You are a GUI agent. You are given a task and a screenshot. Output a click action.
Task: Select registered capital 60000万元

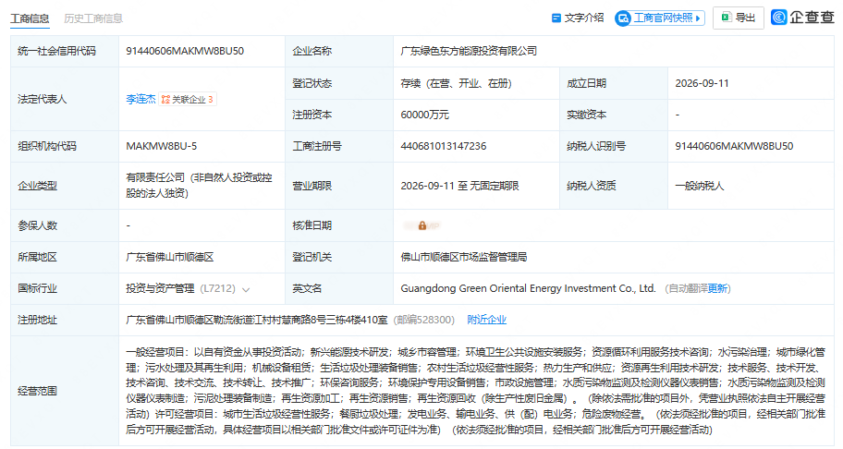[x=424, y=115]
